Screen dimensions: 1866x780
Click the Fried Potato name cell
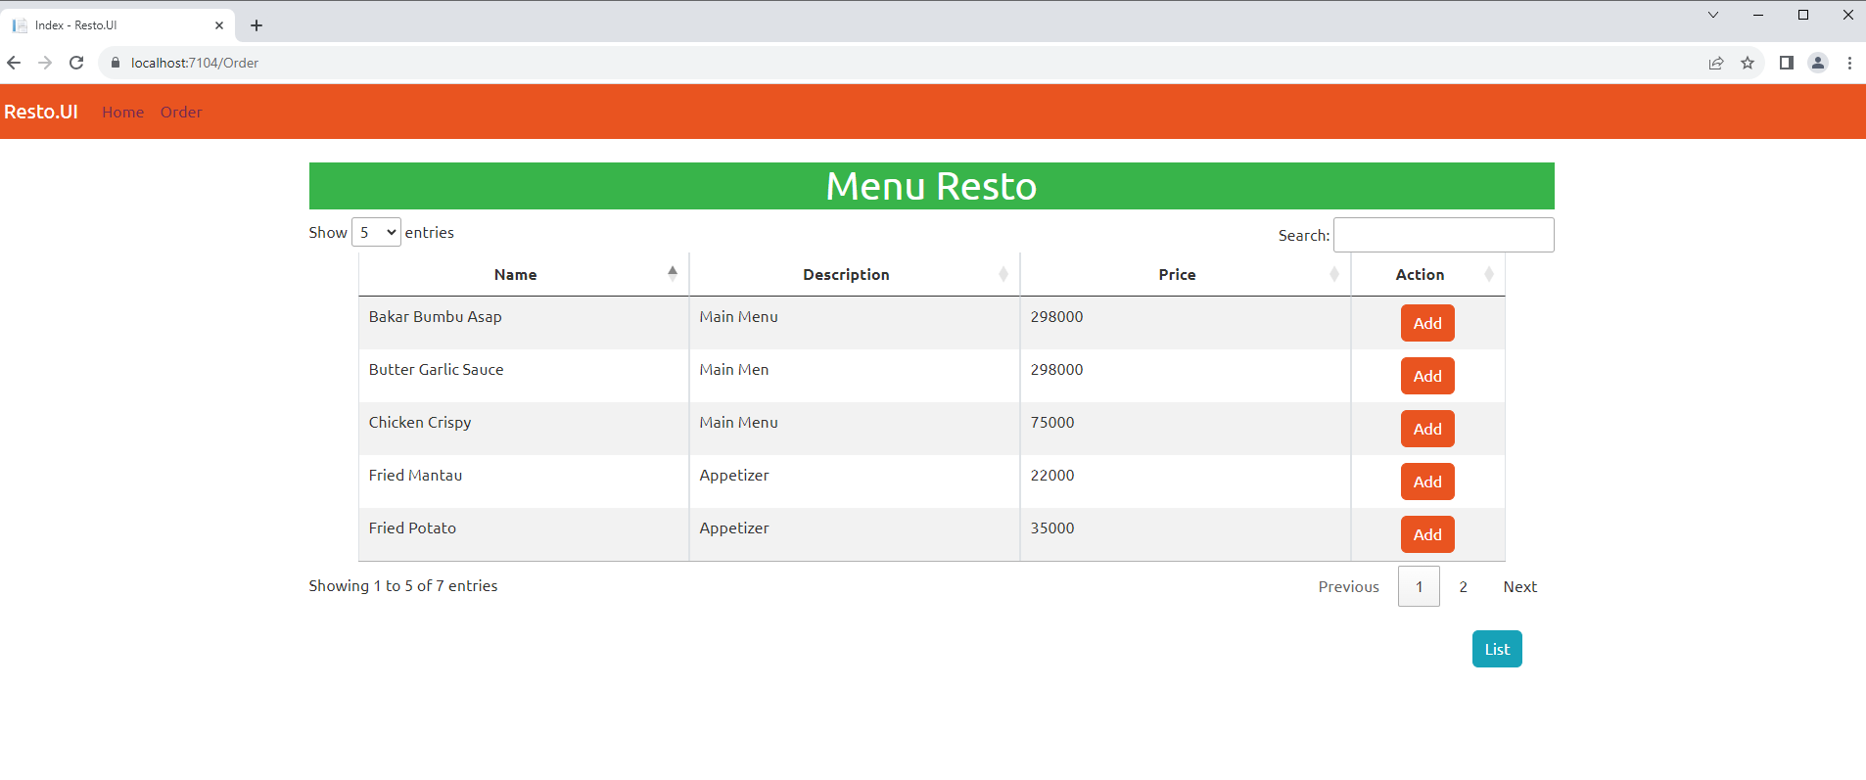(x=524, y=534)
